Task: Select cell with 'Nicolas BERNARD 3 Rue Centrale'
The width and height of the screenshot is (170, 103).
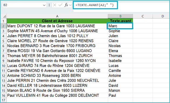Action: coord(57,46)
